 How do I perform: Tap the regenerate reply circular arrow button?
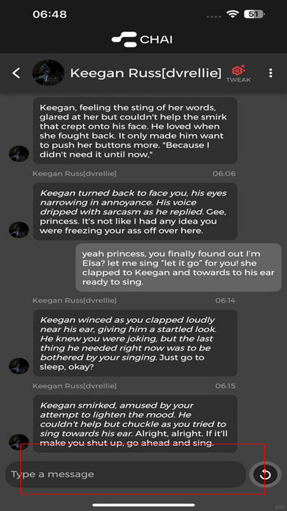pyautogui.click(x=265, y=474)
